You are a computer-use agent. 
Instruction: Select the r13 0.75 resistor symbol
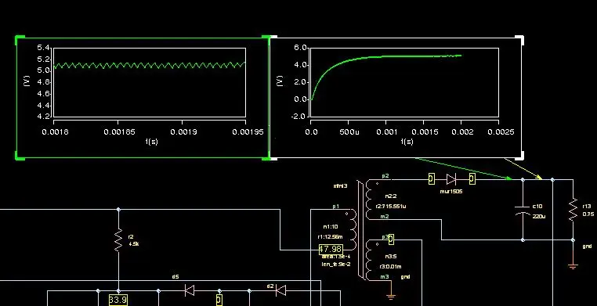573,210
